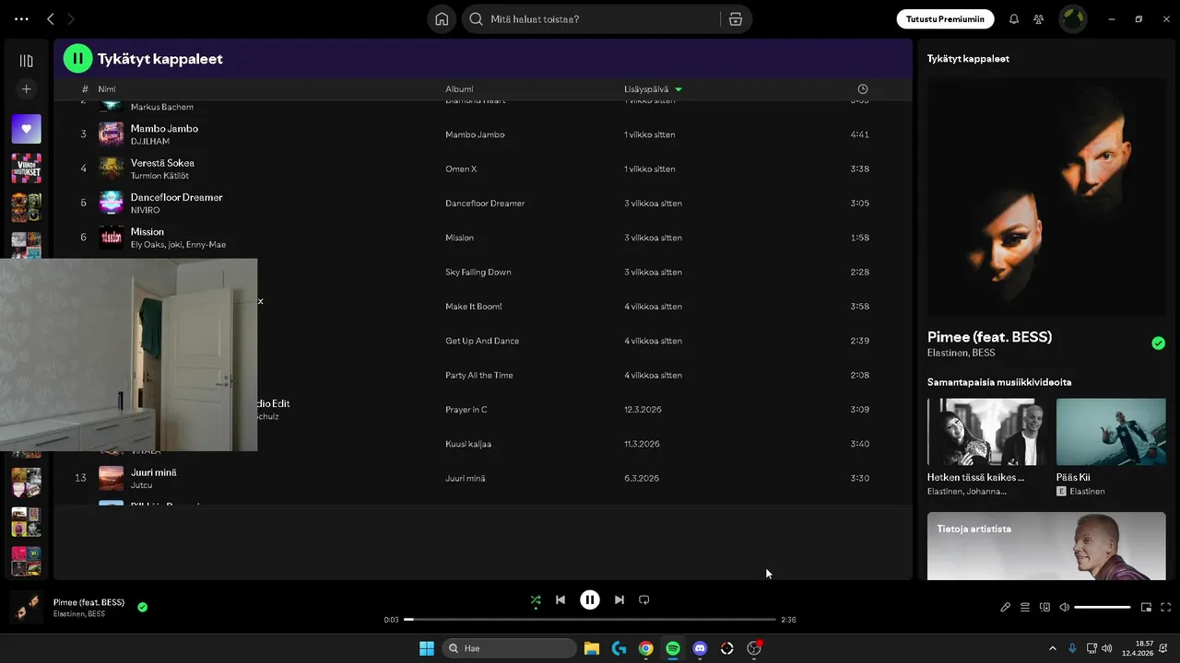Open the Liked Songs heart playlist in sidebar
The image size is (1180, 663).
(26, 129)
